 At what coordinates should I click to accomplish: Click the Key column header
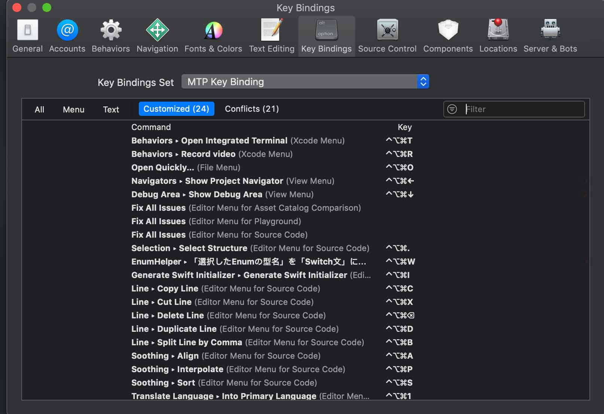coord(405,127)
